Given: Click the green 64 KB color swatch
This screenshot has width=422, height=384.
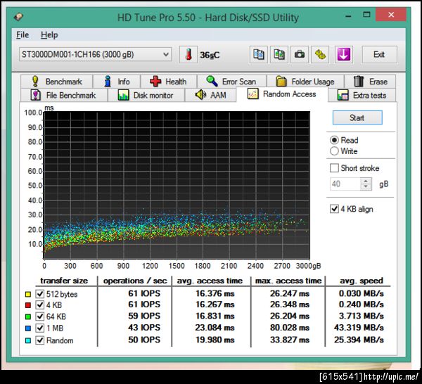Looking at the screenshot, I should click(28, 316).
